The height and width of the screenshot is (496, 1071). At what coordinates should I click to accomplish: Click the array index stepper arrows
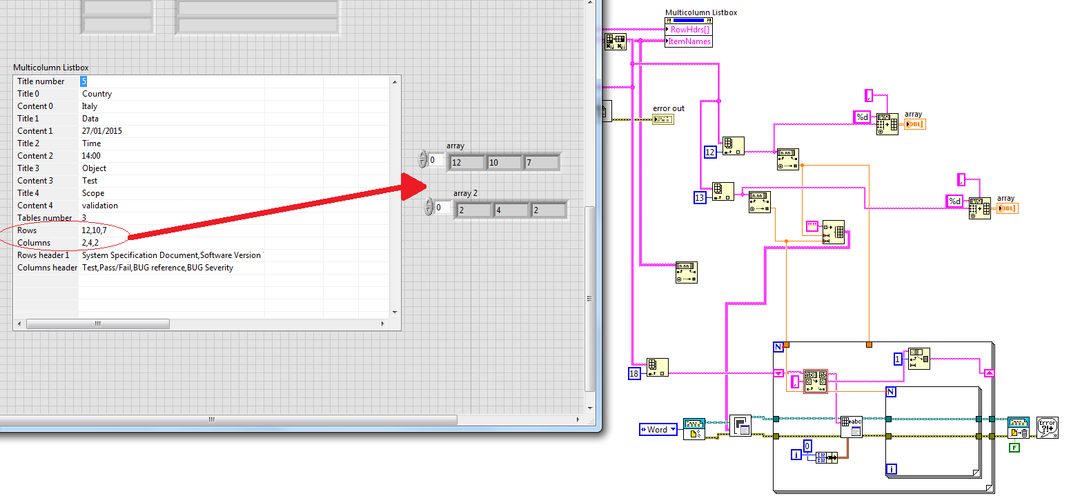[422, 159]
